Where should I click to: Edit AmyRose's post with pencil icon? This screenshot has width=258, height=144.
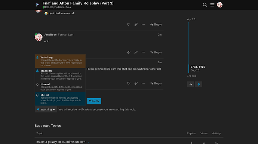pos(136,52)
